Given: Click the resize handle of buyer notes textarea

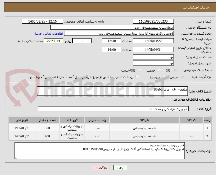Looking at the screenshot, I should (16, 158).
